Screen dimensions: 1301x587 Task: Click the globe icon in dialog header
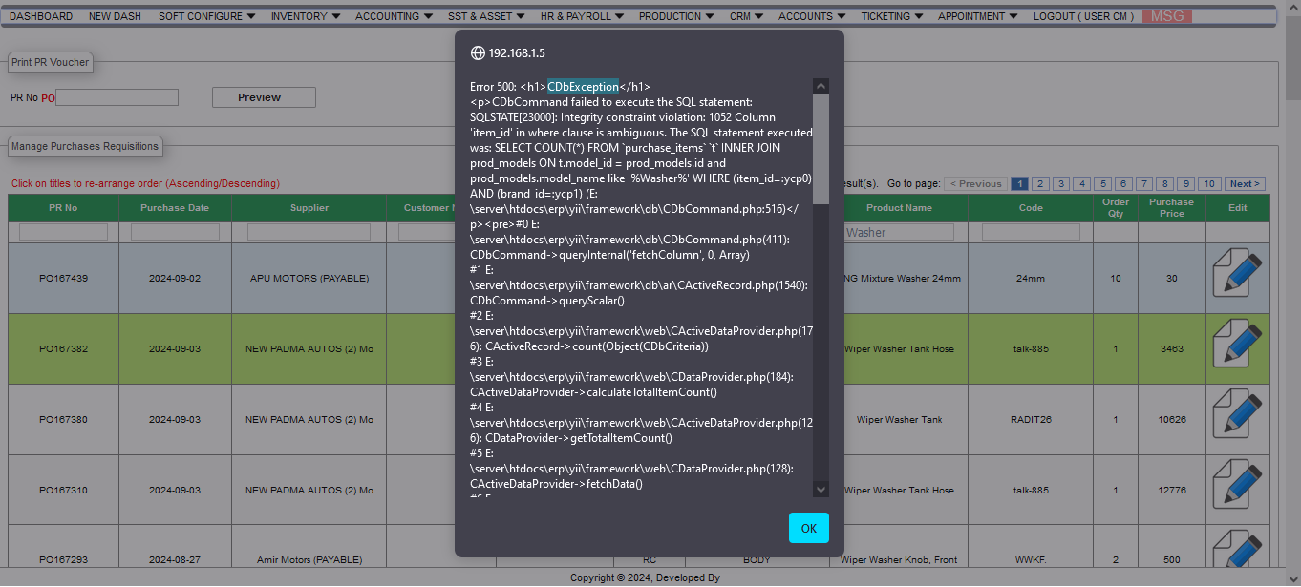(x=478, y=53)
